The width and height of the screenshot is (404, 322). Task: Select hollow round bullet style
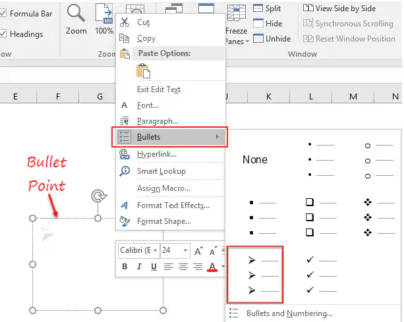pos(379,161)
